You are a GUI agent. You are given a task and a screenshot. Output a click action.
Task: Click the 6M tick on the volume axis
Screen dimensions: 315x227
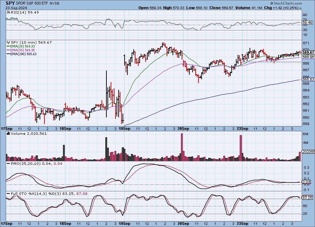coord(306,134)
